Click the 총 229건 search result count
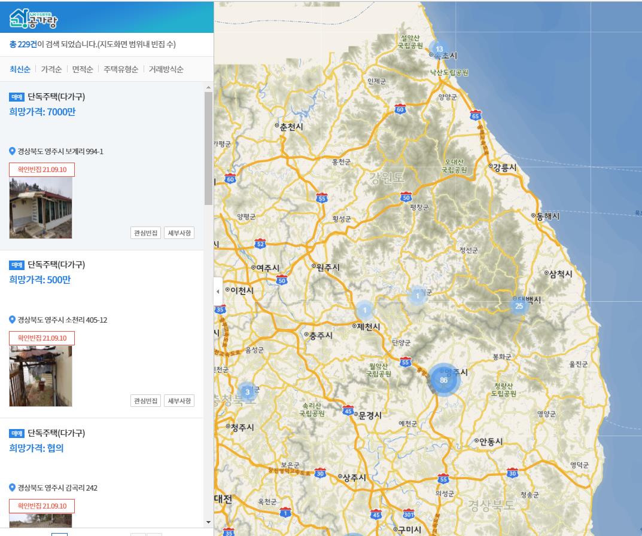The width and height of the screenshot is (642, 536). (23, 44)
